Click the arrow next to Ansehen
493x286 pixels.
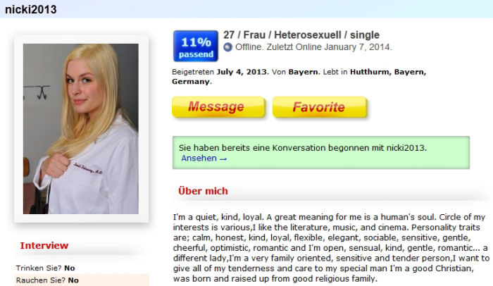click(x=223, y=159)
